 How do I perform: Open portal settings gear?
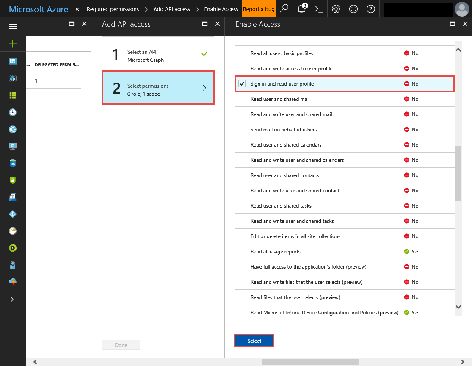click(x=336, y=9)
